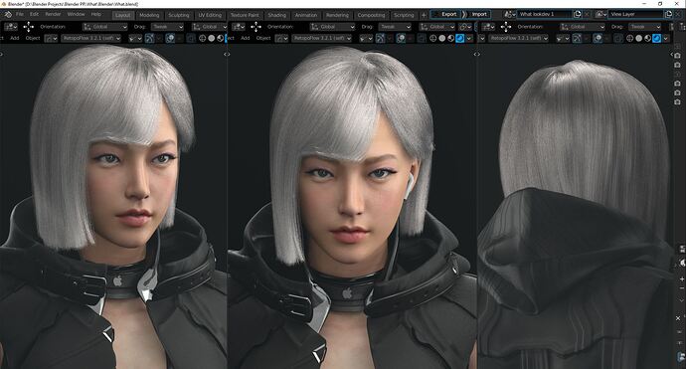Switch to the Scripting workspace tab
Screen dimensions: 686x369
(404, 15)
